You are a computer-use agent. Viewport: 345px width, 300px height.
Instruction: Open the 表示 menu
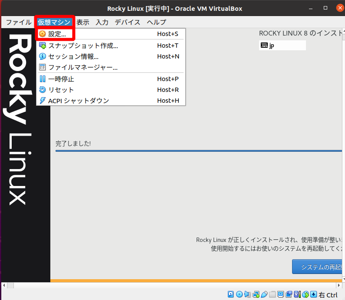coord(83,22)
